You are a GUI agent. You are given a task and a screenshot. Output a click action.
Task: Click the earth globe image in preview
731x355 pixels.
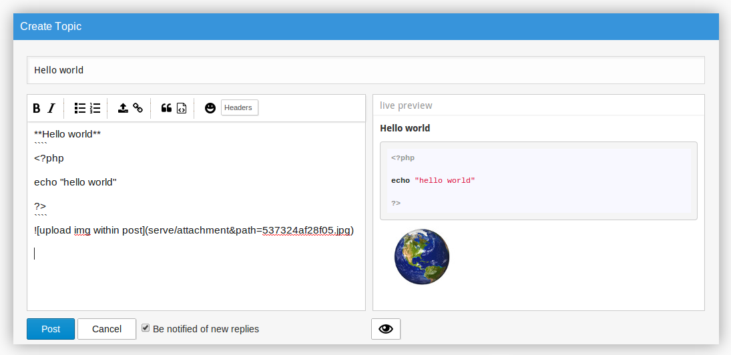click(x=422, y=257)
